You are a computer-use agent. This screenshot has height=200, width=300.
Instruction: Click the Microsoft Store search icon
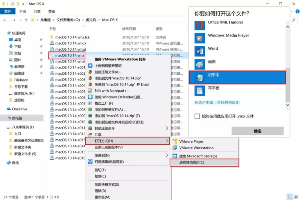pos(175,156)
